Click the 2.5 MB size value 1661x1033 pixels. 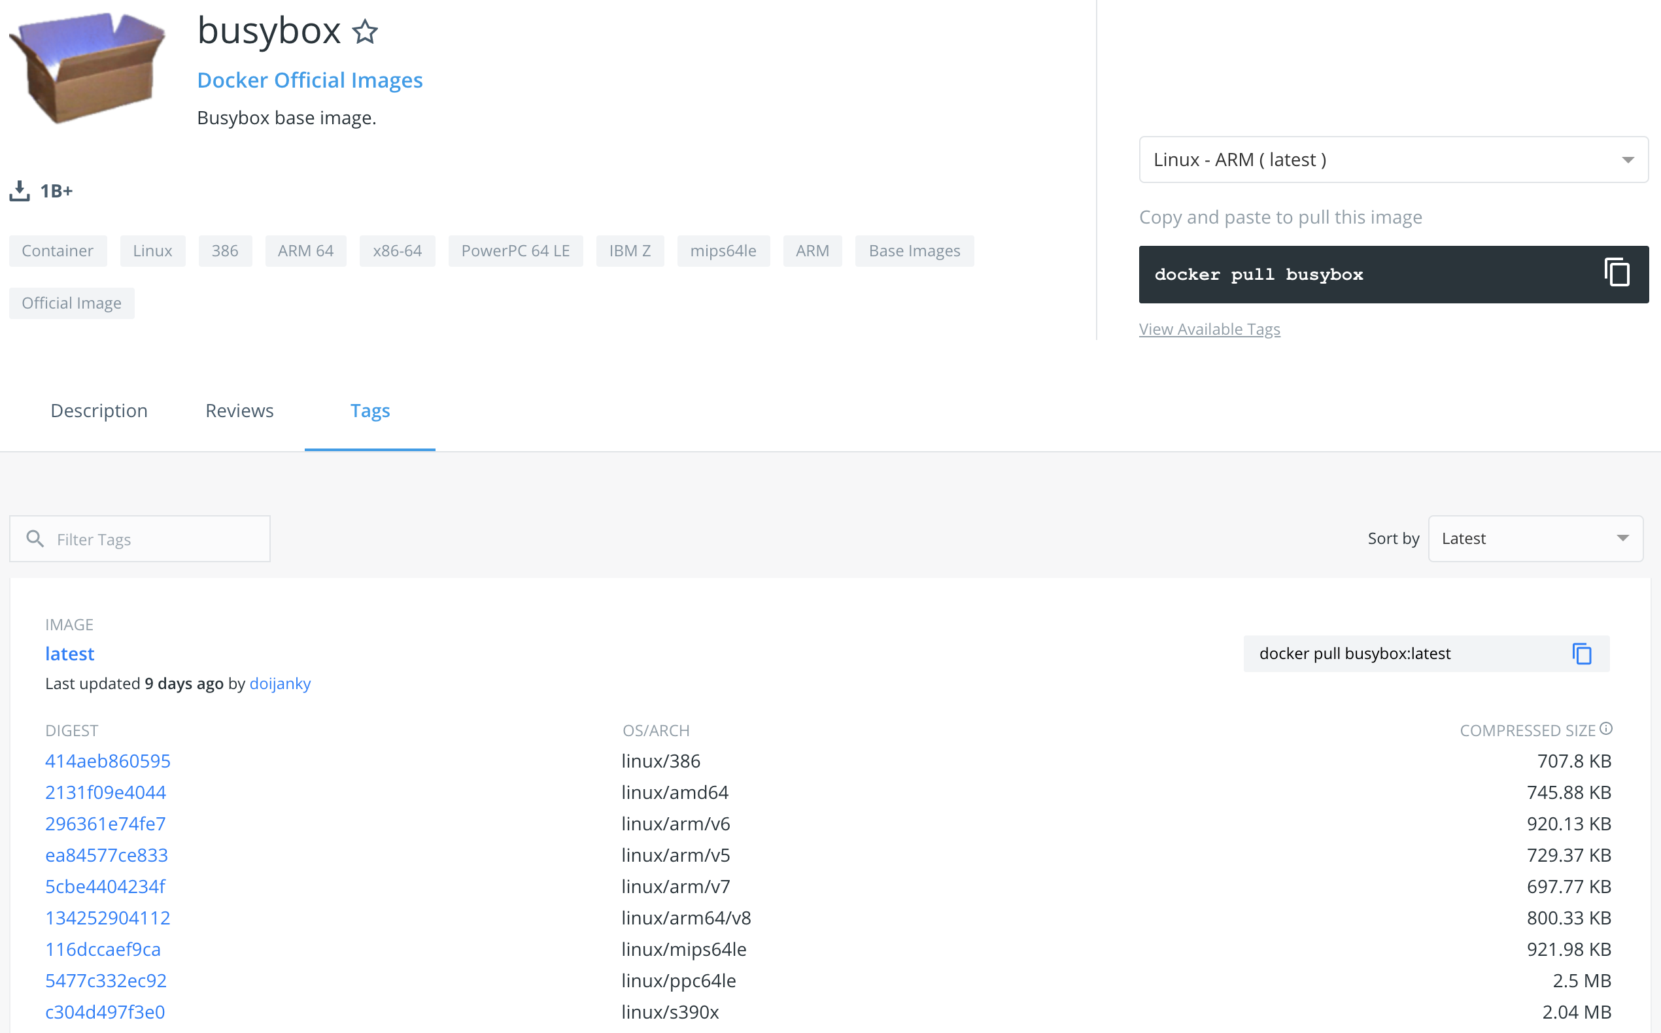(x=1582, y=981)
